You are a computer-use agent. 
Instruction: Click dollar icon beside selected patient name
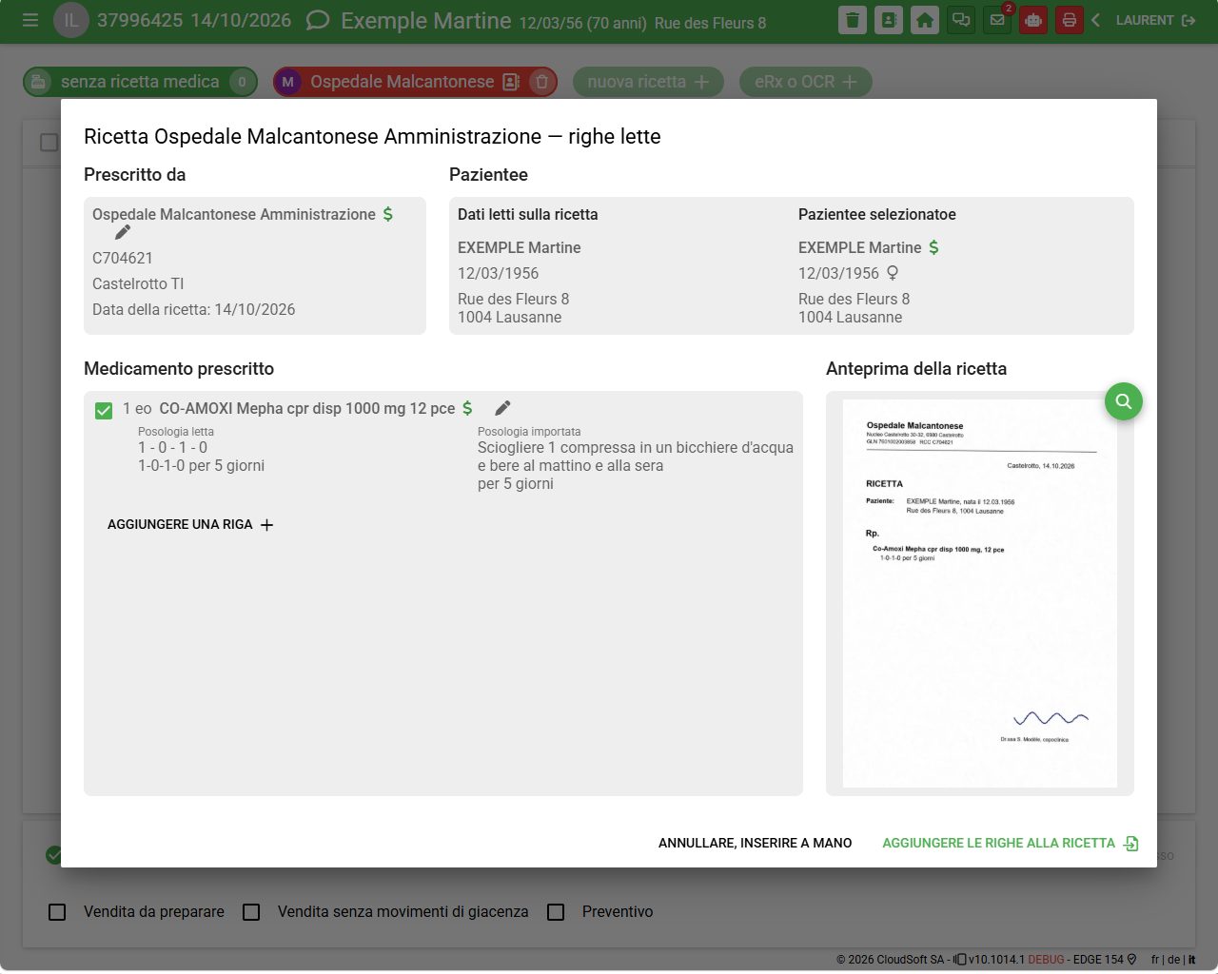pos(933,247)
